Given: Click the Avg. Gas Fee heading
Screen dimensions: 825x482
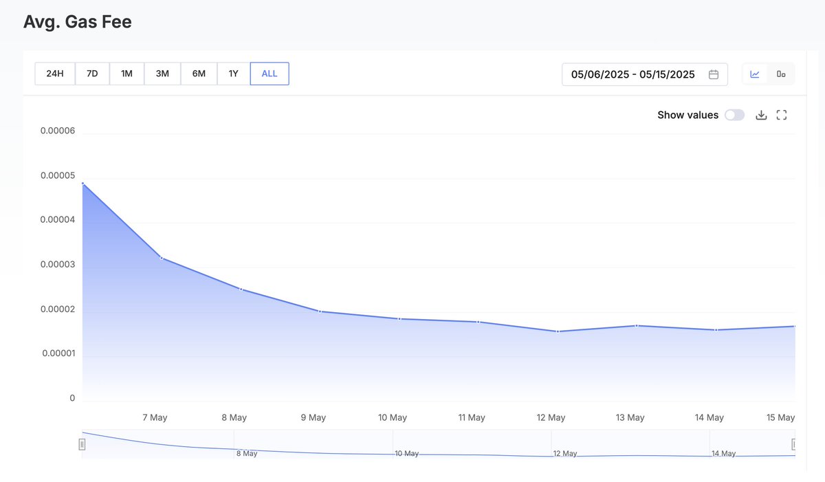Looking at the screenshot, I should pyautogui.click(x=78, y=22).
